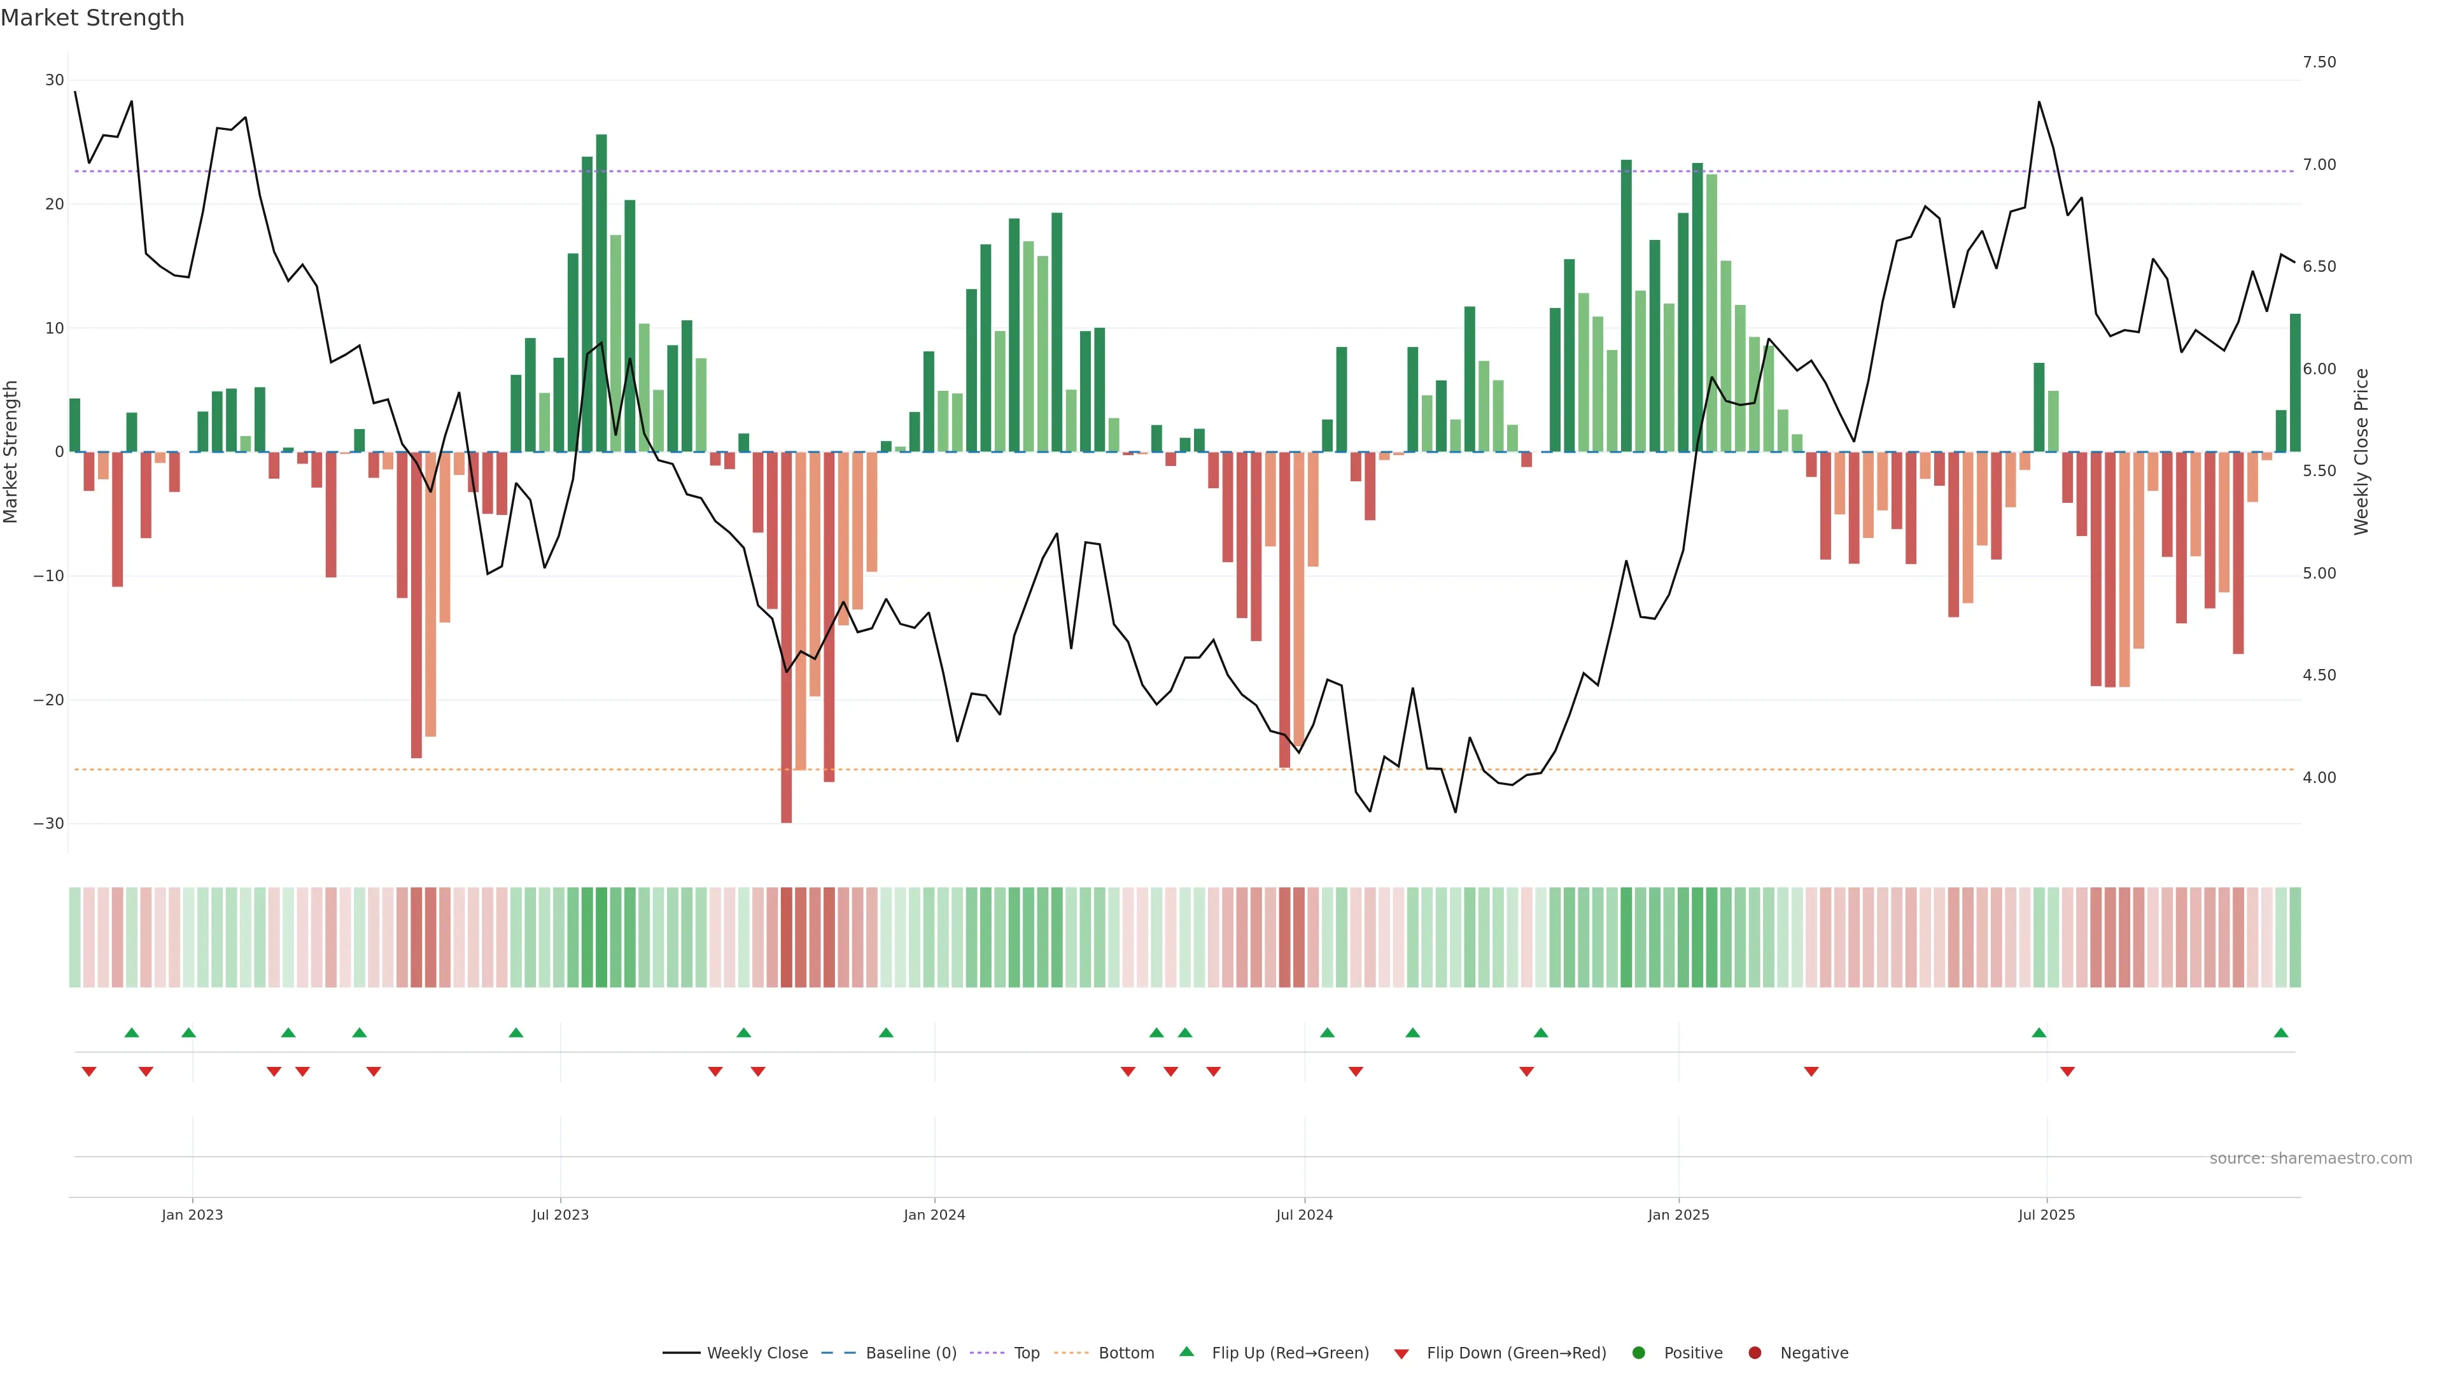
Task: Click the Negative red circle legend icon
Action: click(x=1754, y=1353)
